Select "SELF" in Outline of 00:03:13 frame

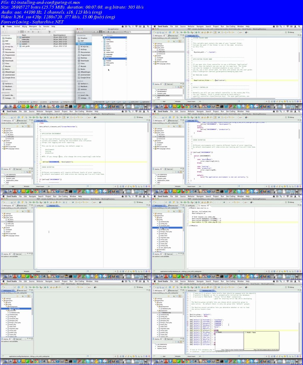[159, 183]
